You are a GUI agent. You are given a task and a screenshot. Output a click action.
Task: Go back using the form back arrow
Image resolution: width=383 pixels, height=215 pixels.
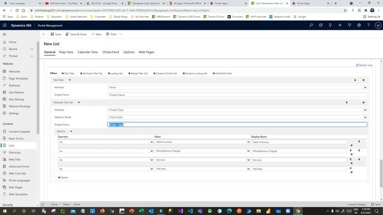pyautogui.click(x=44, y=35)
